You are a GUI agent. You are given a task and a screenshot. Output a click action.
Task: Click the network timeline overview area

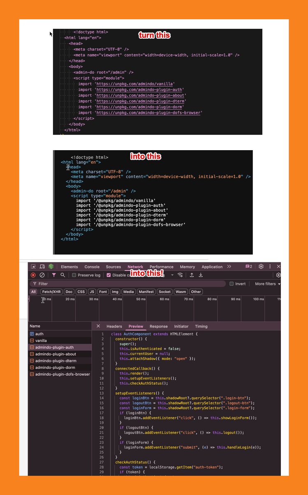coord(155,309)
